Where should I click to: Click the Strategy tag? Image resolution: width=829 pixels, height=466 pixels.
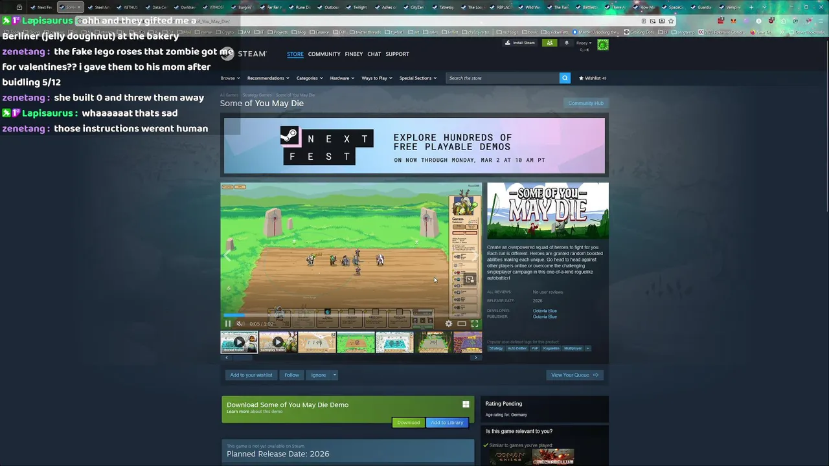coord(495,348)
